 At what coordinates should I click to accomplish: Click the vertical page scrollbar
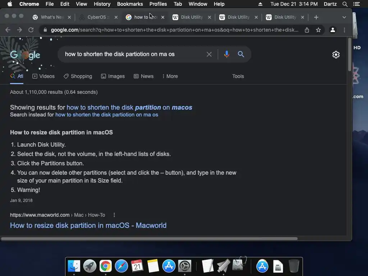[x=349, y=55]
